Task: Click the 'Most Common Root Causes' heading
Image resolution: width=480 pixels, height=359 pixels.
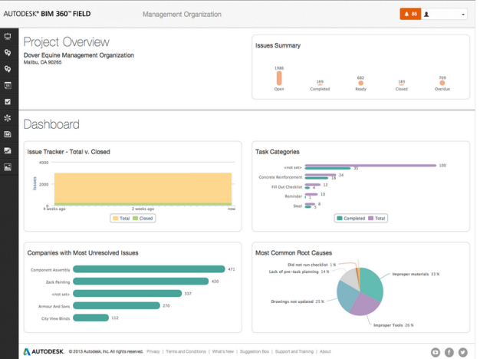Action: click(x=294, y=253)
